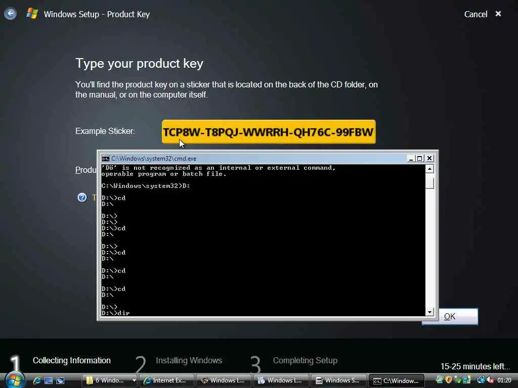Open the '6 Windo...' grouped taskbar button
The image size is (518, 388).
(106, 380)
